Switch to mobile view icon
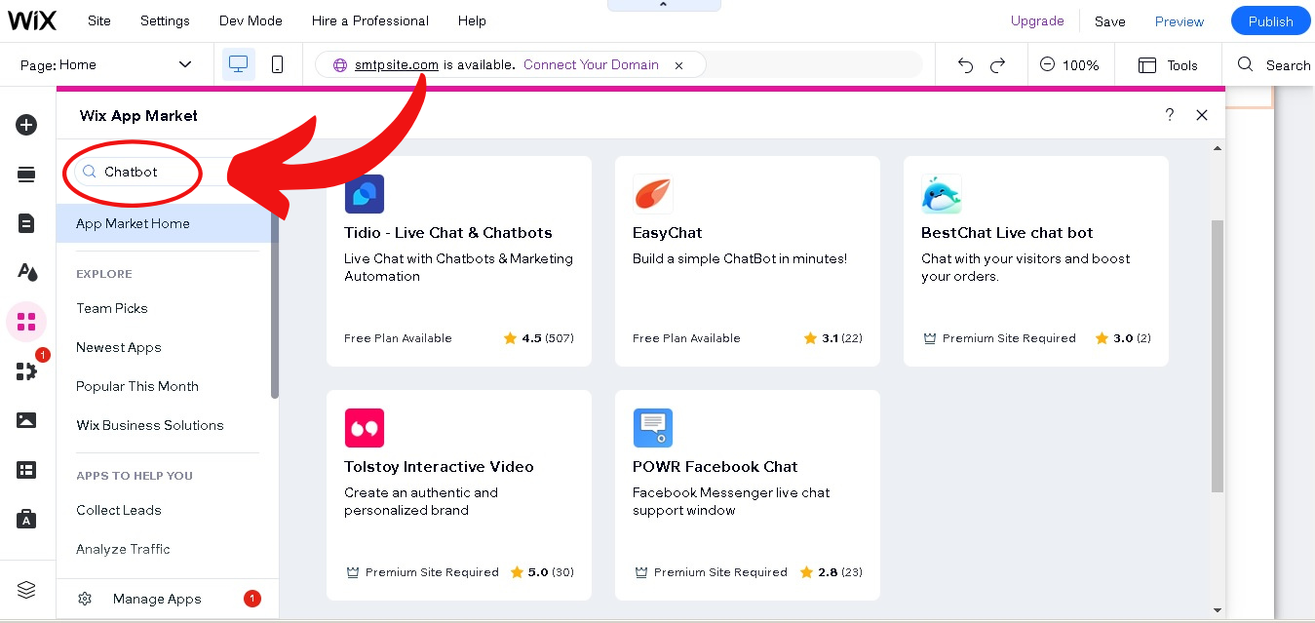The image size is (1315, 623). (277, 64)
